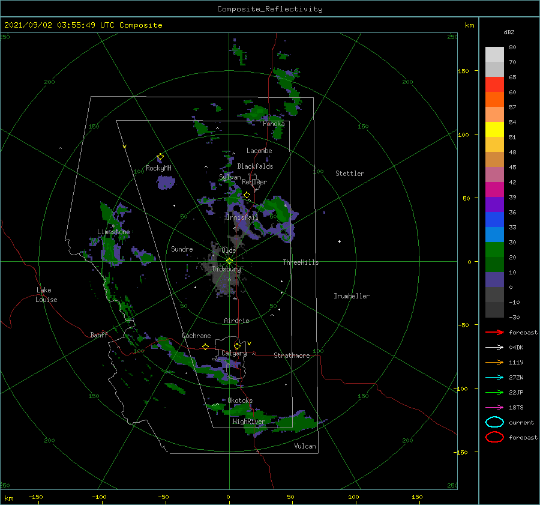Click the RedDeer city label
Image resolution: width=540 pixels, height=505 pixels.
[x=254, y=182]
